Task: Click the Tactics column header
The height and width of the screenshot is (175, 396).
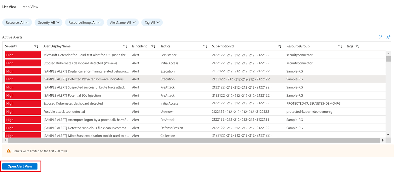Action: click(165, 46)
